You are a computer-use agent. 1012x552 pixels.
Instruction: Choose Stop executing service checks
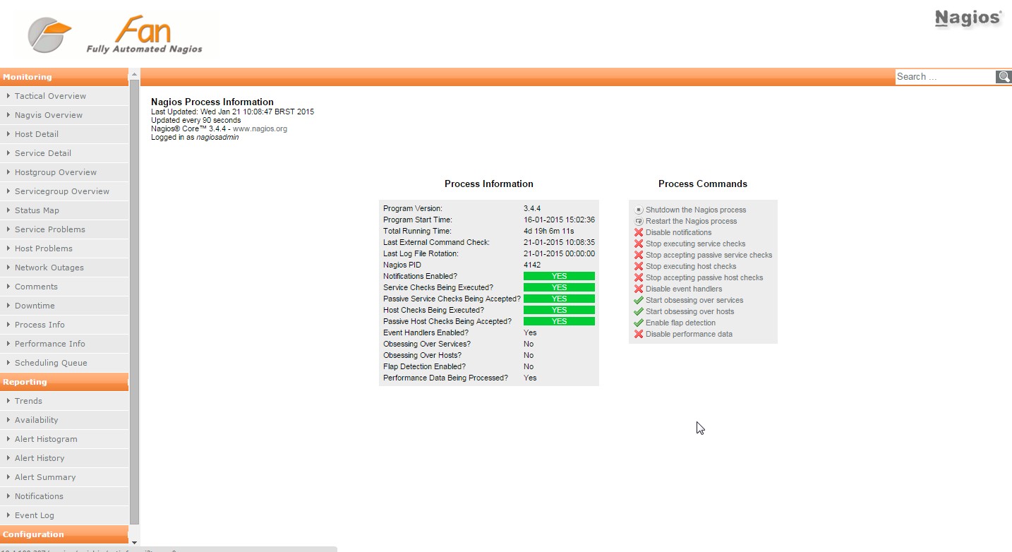(x=695, y=244)
